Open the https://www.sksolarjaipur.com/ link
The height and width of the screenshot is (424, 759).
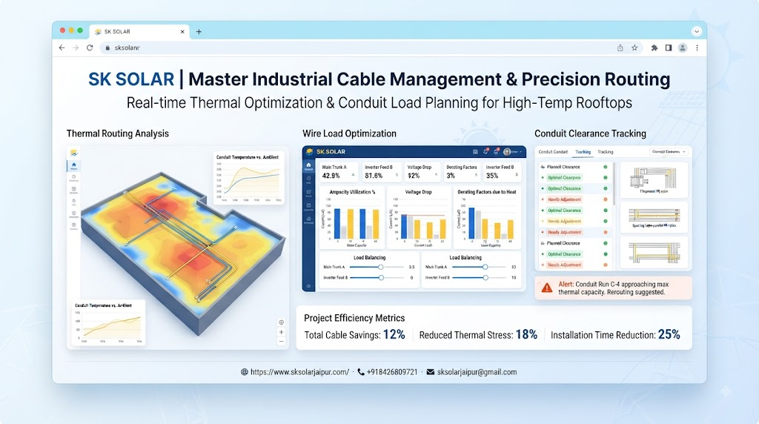click(299, 372)
